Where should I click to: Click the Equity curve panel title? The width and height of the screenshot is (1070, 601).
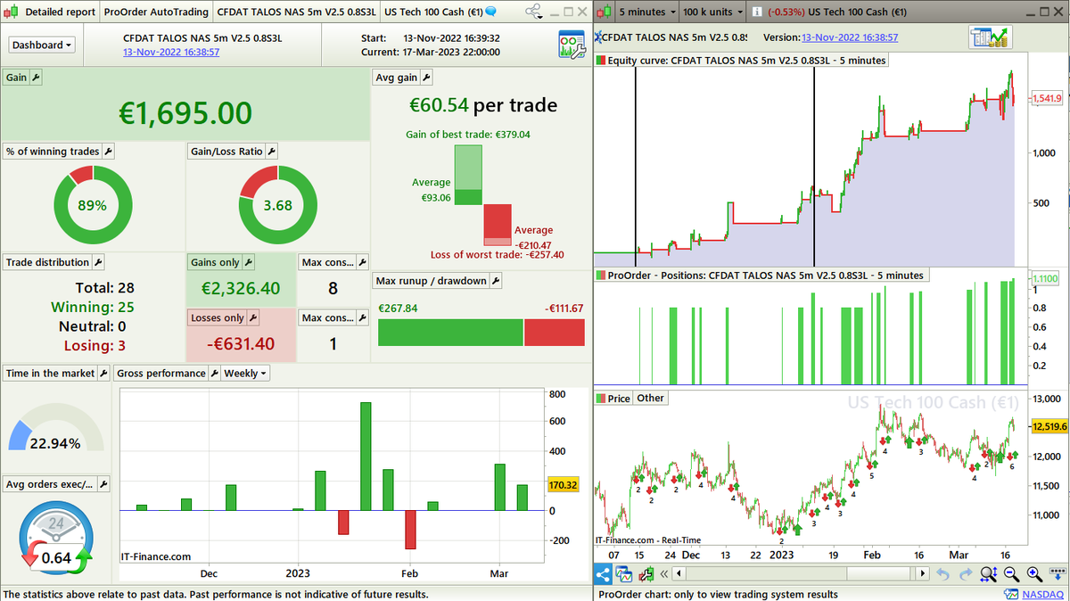[x=740, y=61]
